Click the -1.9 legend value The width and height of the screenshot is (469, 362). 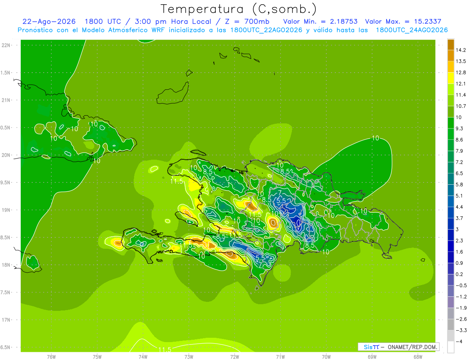click(x=460, y=308)
